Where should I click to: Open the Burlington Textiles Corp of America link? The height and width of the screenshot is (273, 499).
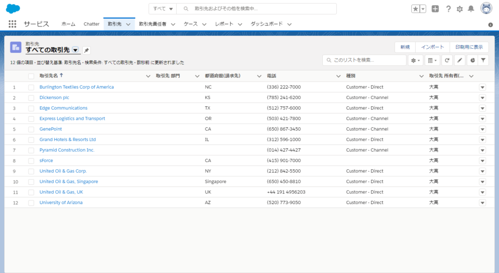[x=77, y=87]
